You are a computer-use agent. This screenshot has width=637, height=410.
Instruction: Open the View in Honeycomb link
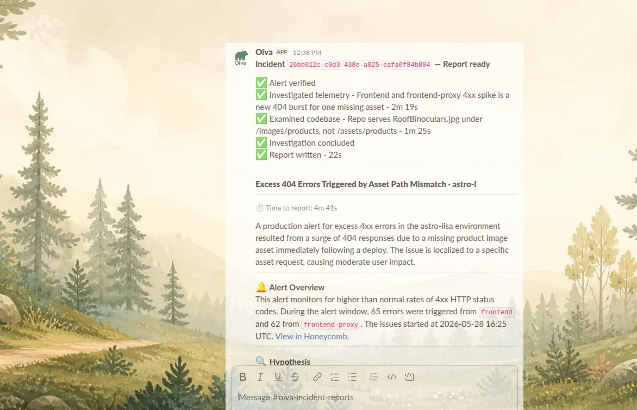coord(311,337)
